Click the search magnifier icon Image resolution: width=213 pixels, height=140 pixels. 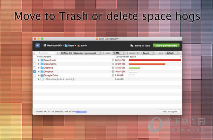[x=40, y=53]
